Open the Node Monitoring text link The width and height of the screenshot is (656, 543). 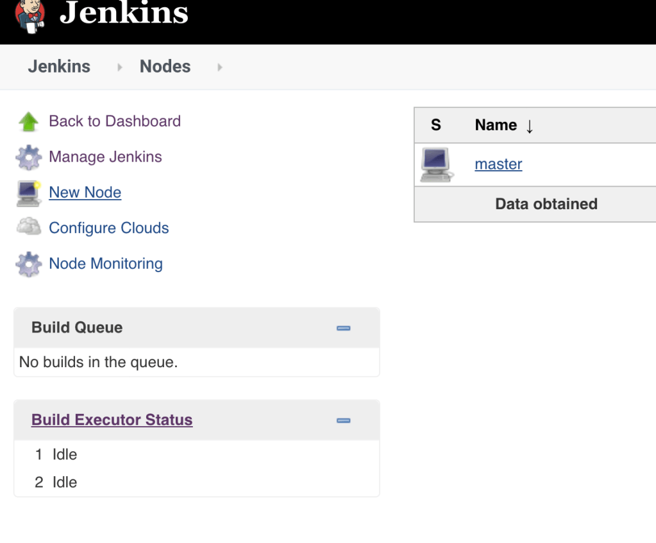point(106,264)
